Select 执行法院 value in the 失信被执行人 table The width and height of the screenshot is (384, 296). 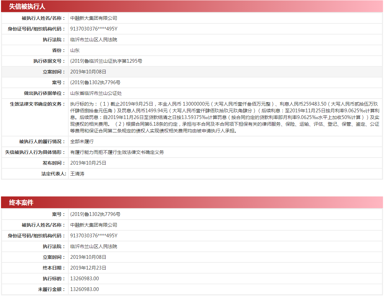(x=93, y=40)
